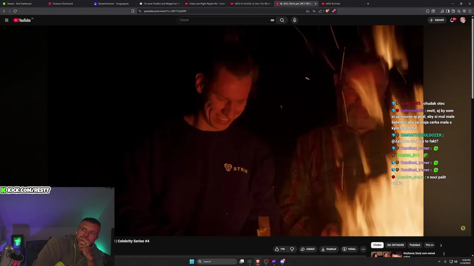This screenshot has height=266, width=474.
Task: Bookmark this page via the bookmark icon
Action: coord(133,11)
